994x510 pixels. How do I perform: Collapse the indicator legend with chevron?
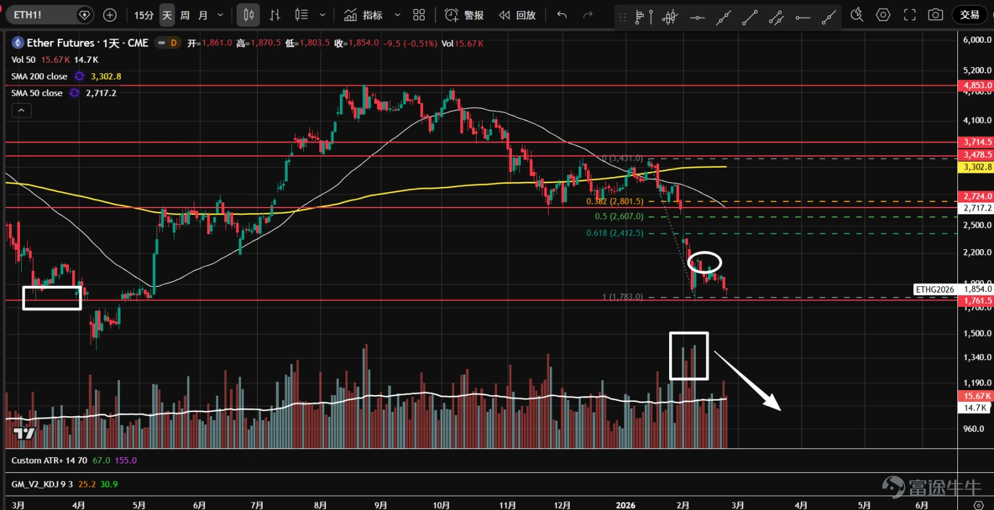21,111
